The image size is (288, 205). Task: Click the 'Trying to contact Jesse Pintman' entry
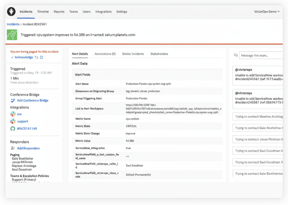(258, 140)
